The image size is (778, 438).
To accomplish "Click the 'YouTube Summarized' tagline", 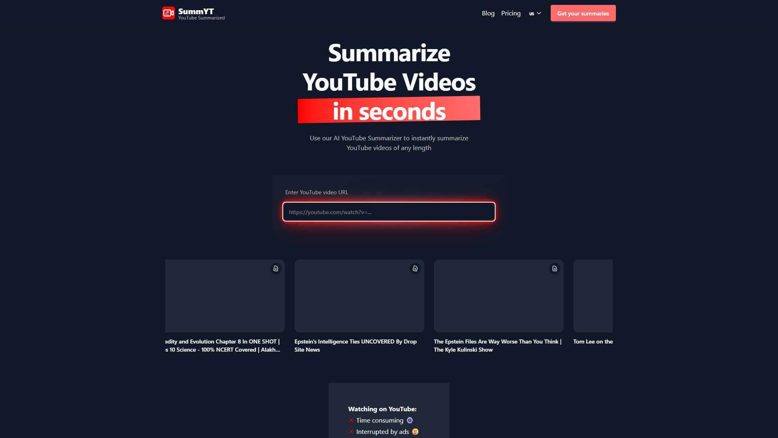I will tap(201, 18).
